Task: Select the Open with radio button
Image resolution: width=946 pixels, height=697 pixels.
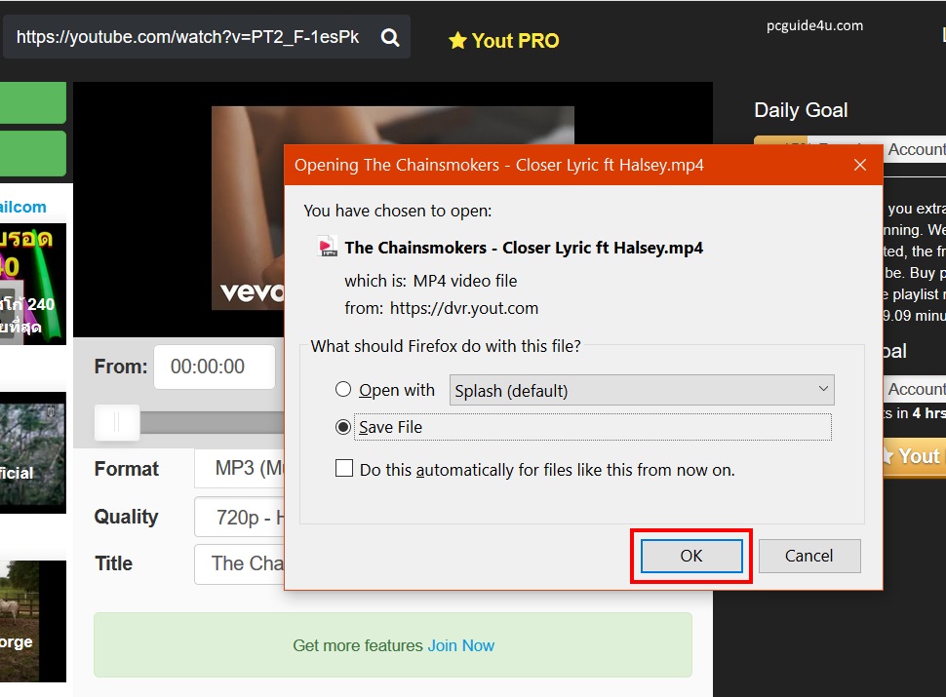Action: point(343,390)
